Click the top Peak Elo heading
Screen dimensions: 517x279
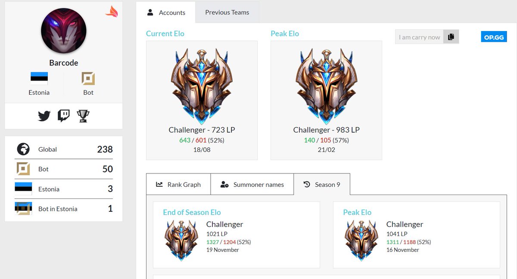point(285,34)
